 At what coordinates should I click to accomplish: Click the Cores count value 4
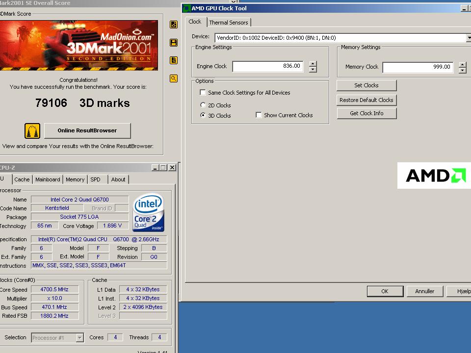click(x=115, y=337)
